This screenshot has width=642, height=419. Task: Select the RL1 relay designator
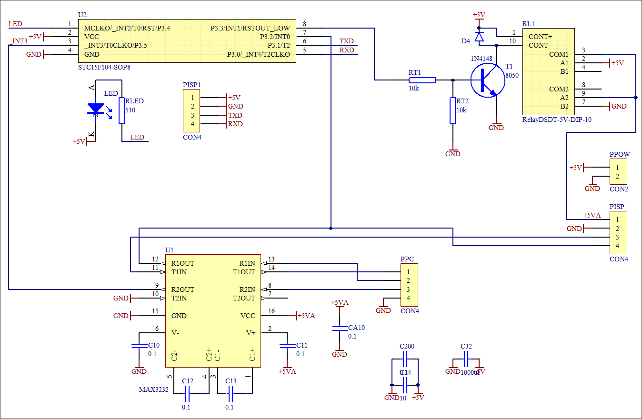(529, 24)
